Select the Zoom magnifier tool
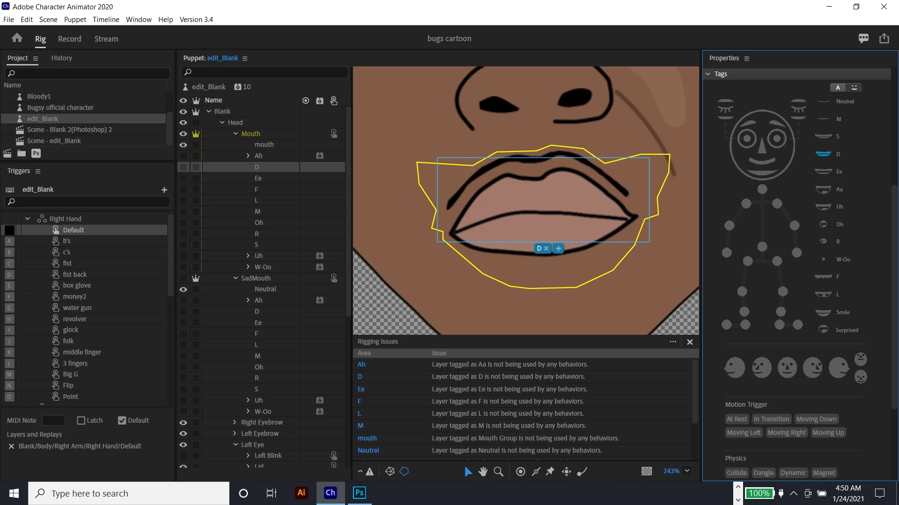This screenshot has height=505, width=899. 499,471
